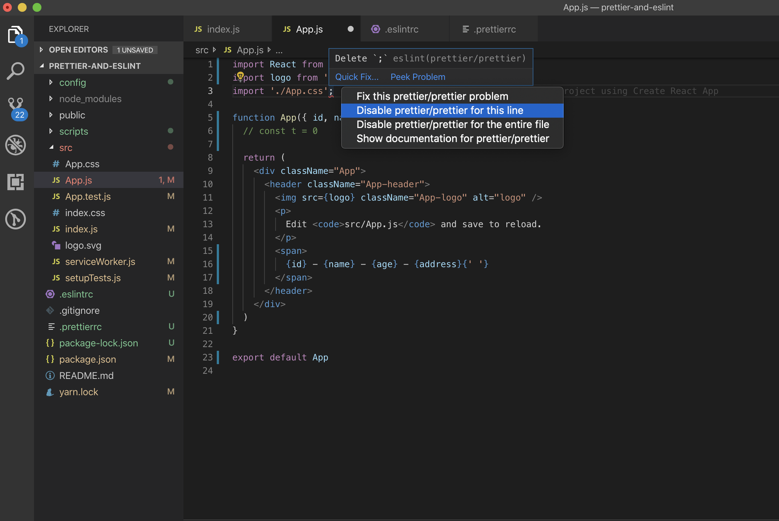This screenshot has height=521, width=779.
Task: Choose Fix this prettier/prettier problem
Action: (x=432, y=96)
